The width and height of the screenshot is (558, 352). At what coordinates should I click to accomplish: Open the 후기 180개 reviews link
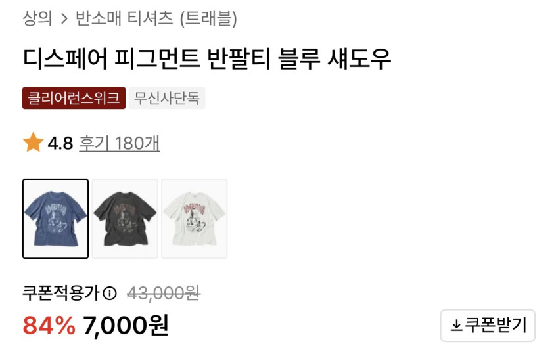click(x=119, y=143)
